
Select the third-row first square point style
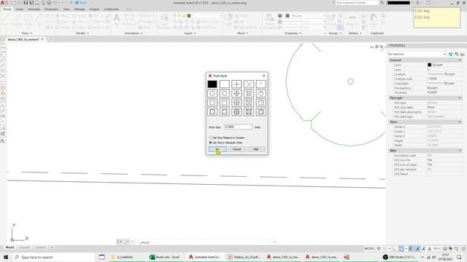[212, 103]
